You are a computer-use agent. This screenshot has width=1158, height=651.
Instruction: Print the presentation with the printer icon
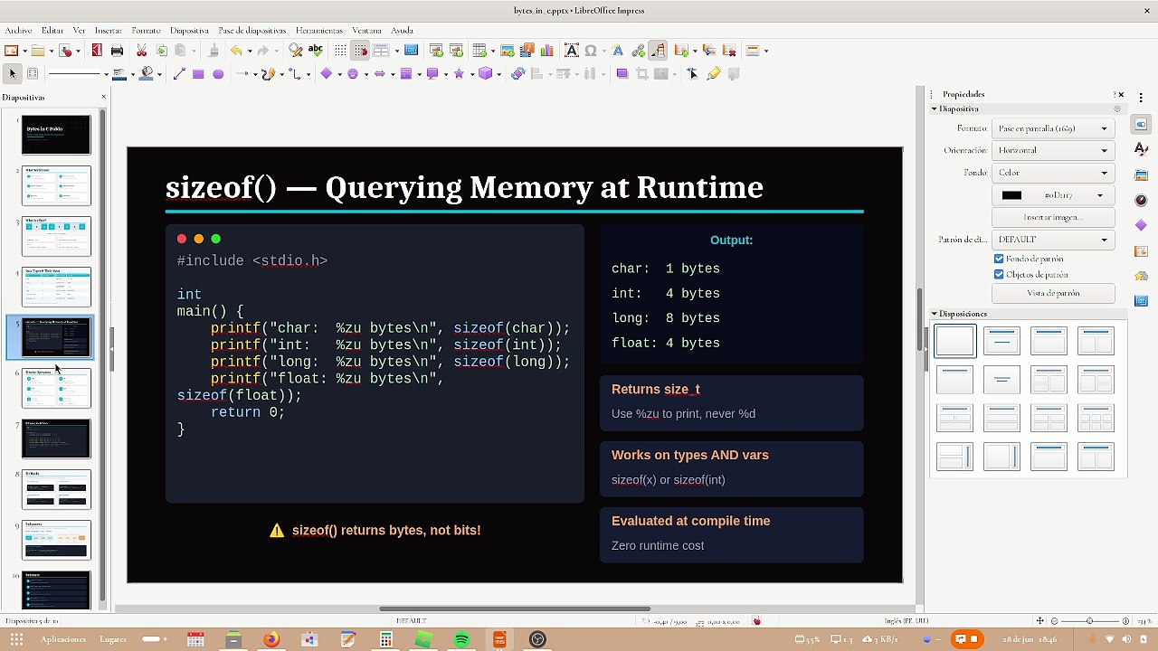click(x=117, y=51)
